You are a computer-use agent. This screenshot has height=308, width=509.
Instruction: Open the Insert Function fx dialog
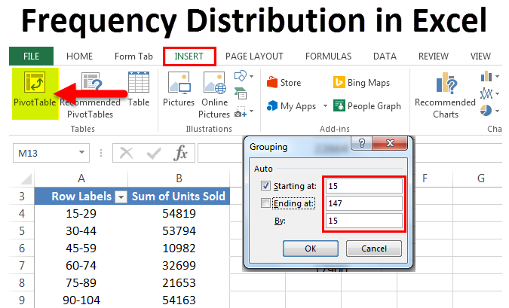180,153
